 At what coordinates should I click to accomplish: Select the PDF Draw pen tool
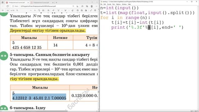tap(58, 10)
